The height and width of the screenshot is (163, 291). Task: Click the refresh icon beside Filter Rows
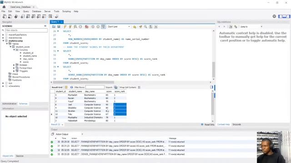71,87
